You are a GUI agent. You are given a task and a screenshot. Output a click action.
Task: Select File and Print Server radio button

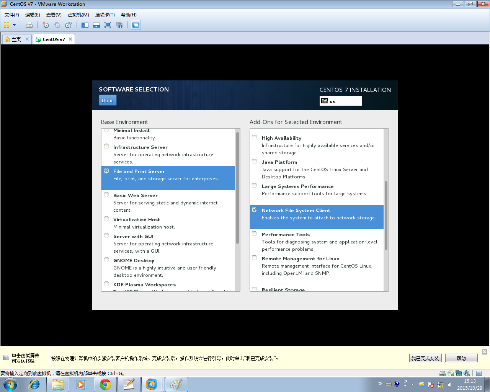pos(106,171)
